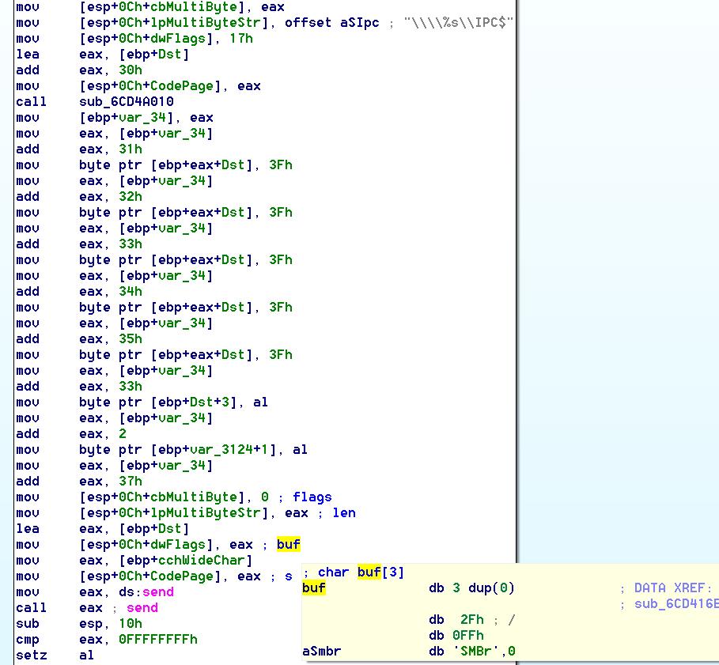Click the sub_6CD4A010 call target
The height and width of the screenshot is (665, 719).
[127, 101]
